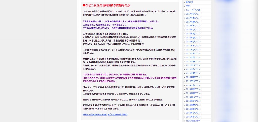Click the line starting 世界的に見て、10代前半

click(x=130, y=59)
